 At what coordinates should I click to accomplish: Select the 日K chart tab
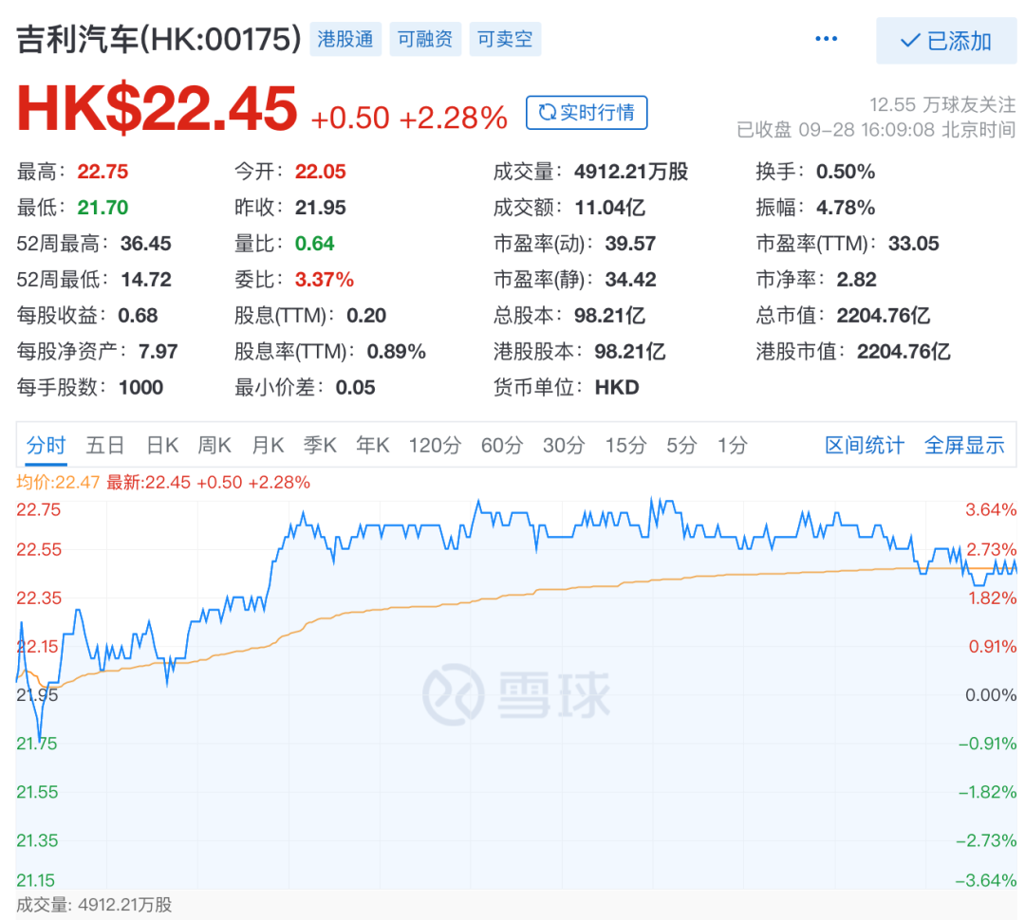point(162,445)
